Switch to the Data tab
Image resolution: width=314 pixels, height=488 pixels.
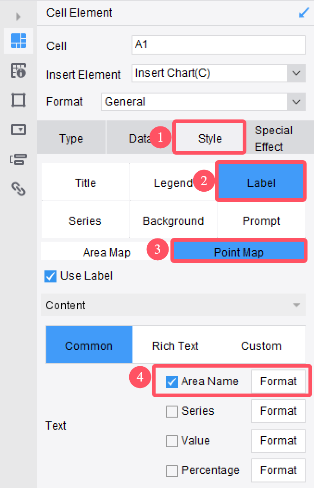click(139, 138)
